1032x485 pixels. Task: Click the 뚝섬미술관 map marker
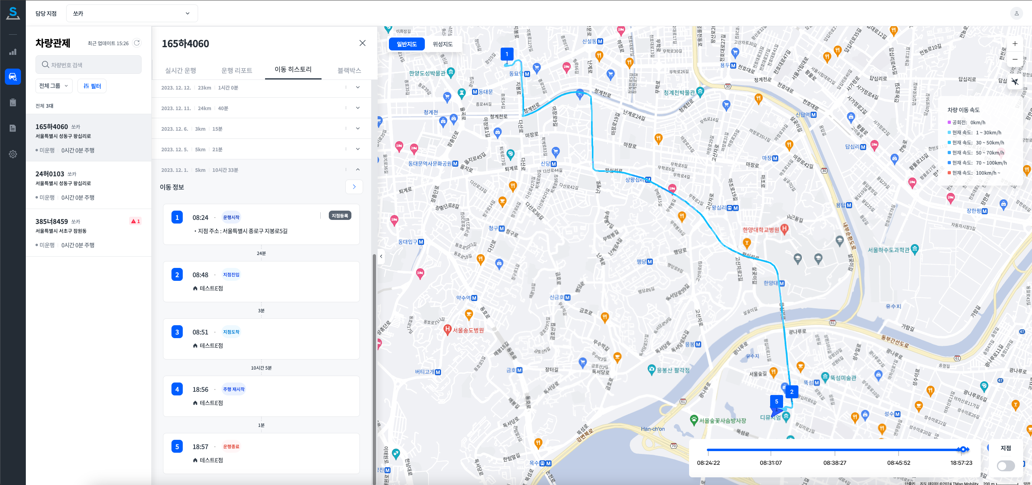tap(825, 377)
